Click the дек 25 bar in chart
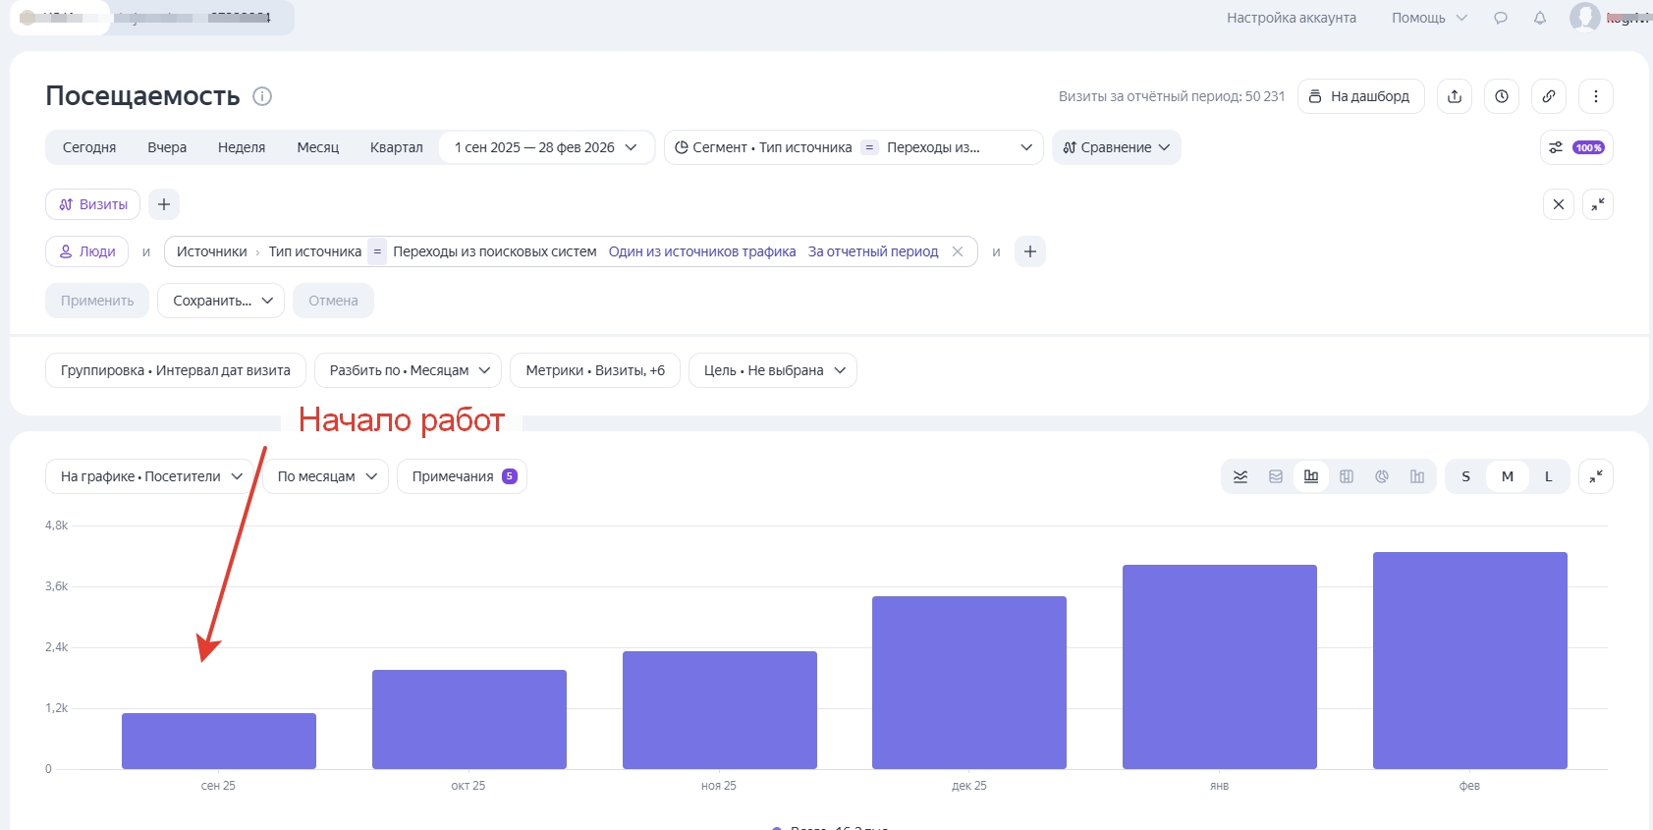The height and width of the screenshot is (830, 1653). click(x=969, y=683)
